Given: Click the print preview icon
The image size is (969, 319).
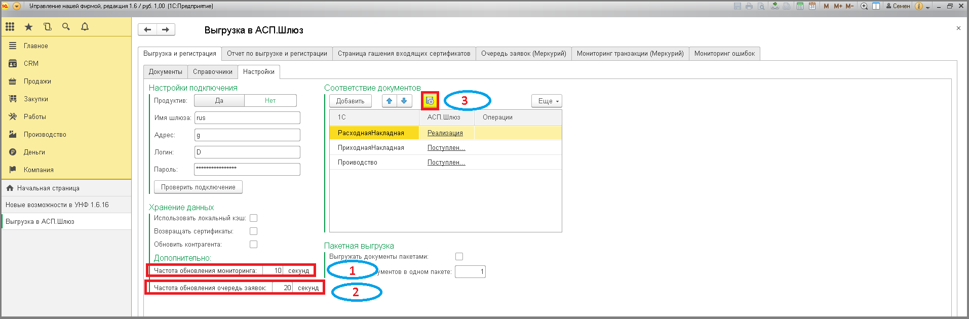Looking at the screenshot, I should click(761, 6).
